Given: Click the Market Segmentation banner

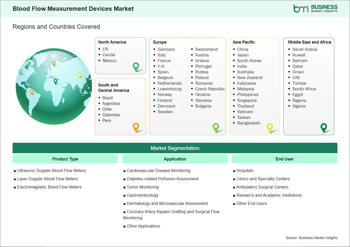Looking at the screenshot, I should click(175, 148).
